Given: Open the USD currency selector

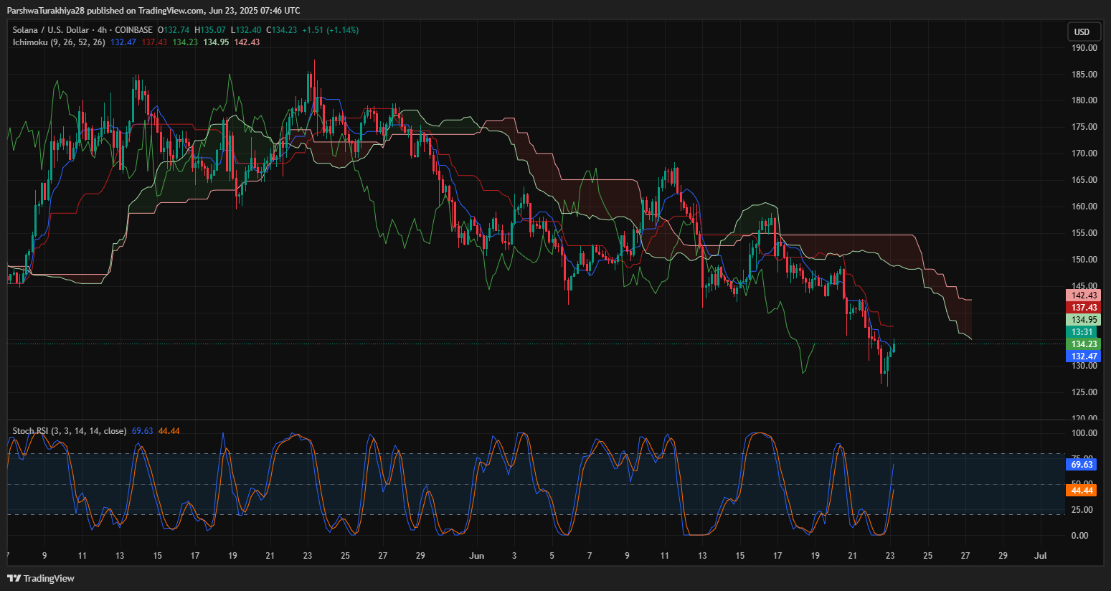Looking at the screenshot, I should point(1082,32).
